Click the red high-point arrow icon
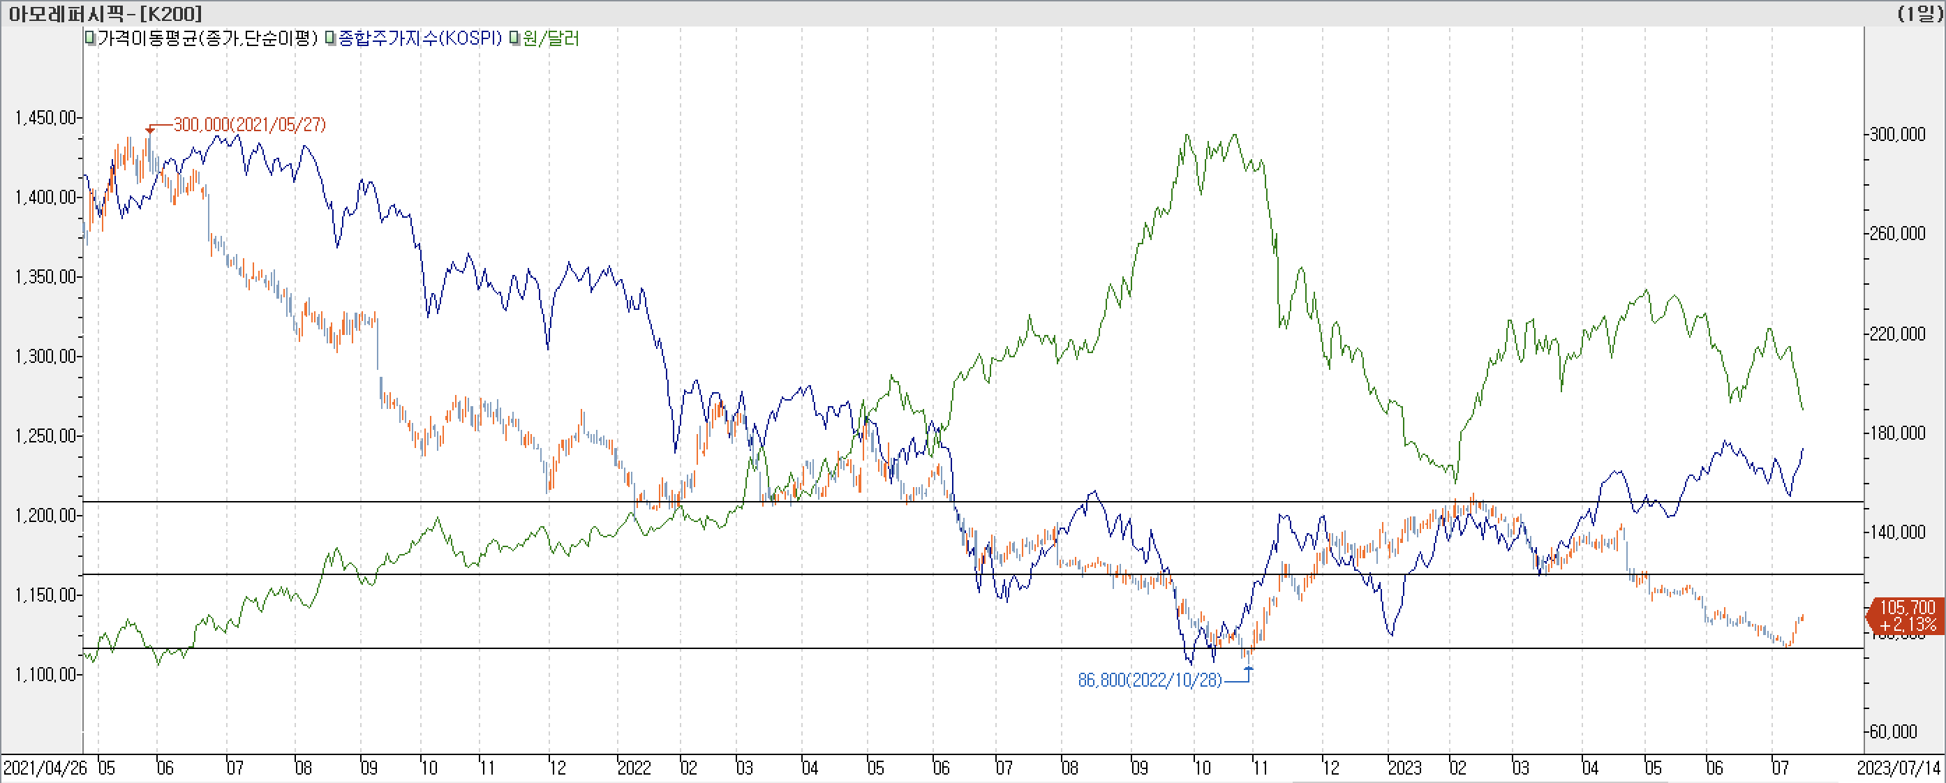Viewport: 1946px width, 783px height. tap(149, 130)
